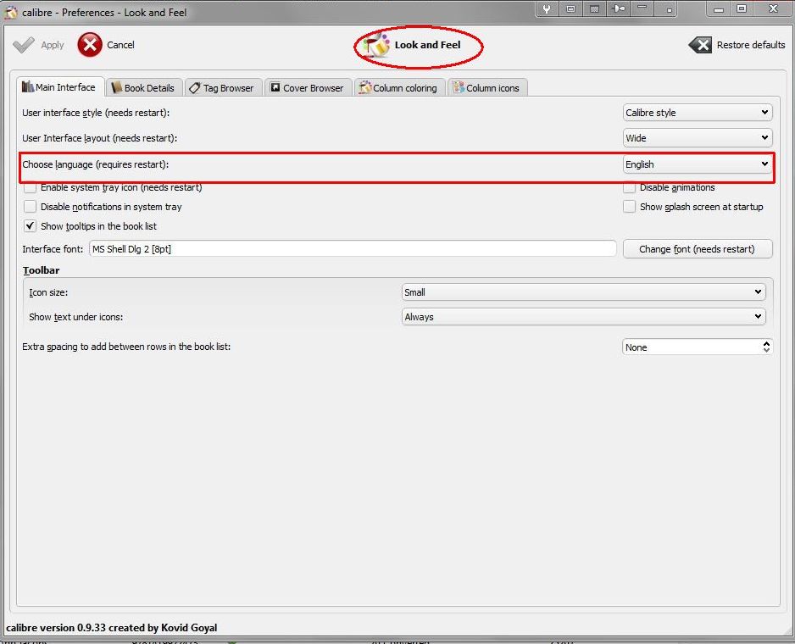Click the 'Icon size:' label
Viewport: 795px width, 644px height.
[48, 292]
